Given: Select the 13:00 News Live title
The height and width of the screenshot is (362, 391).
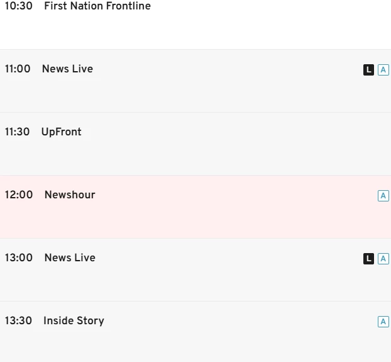Looking at the screenshot, I should click(70, 258).
